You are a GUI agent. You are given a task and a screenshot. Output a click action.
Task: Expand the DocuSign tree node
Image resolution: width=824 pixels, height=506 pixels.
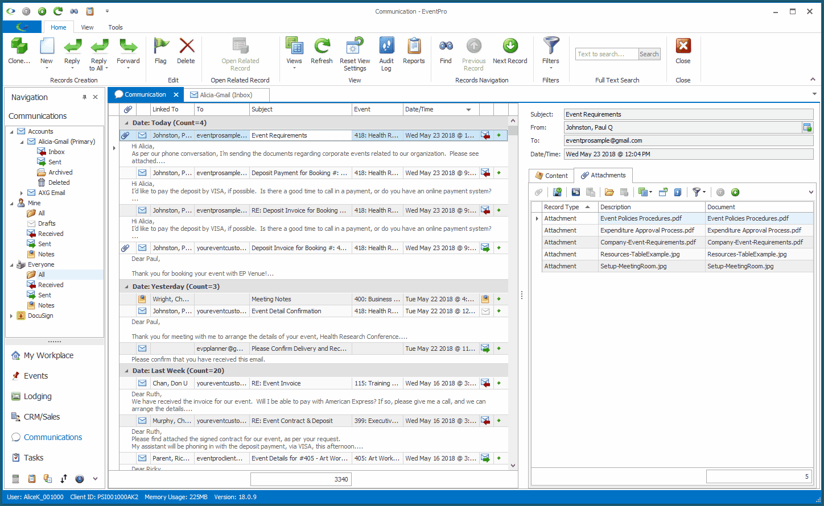pos(11,316)
